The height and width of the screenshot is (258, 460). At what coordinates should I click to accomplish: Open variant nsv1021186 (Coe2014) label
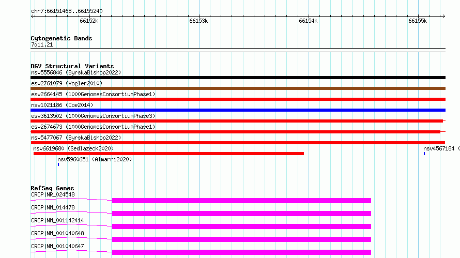(62, 105)
